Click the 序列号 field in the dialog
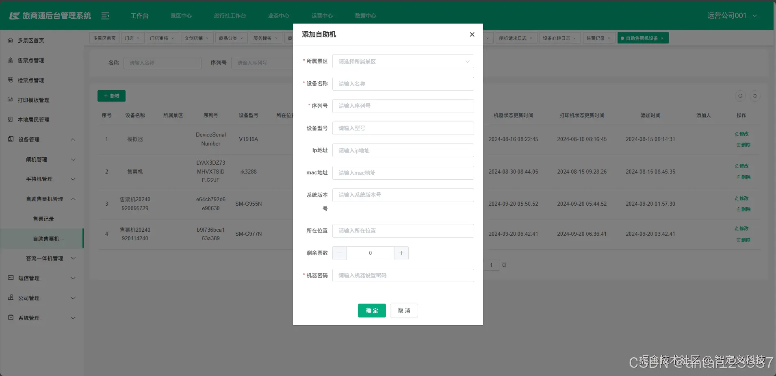Screen dimensions: 776x376 click(x=403, y=106)
